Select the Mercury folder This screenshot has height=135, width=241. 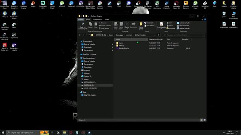(x=121, y=46)
